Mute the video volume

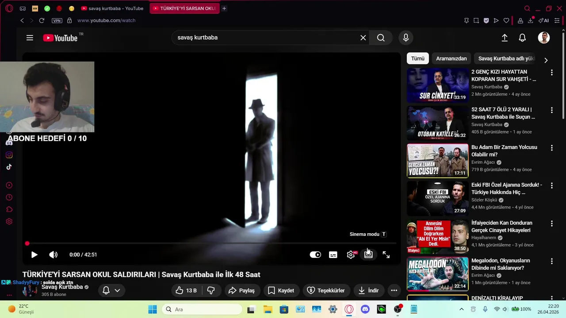coord(53,254)
